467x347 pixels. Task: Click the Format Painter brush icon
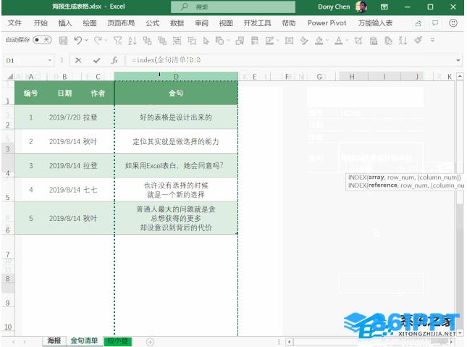pos(418,41)
